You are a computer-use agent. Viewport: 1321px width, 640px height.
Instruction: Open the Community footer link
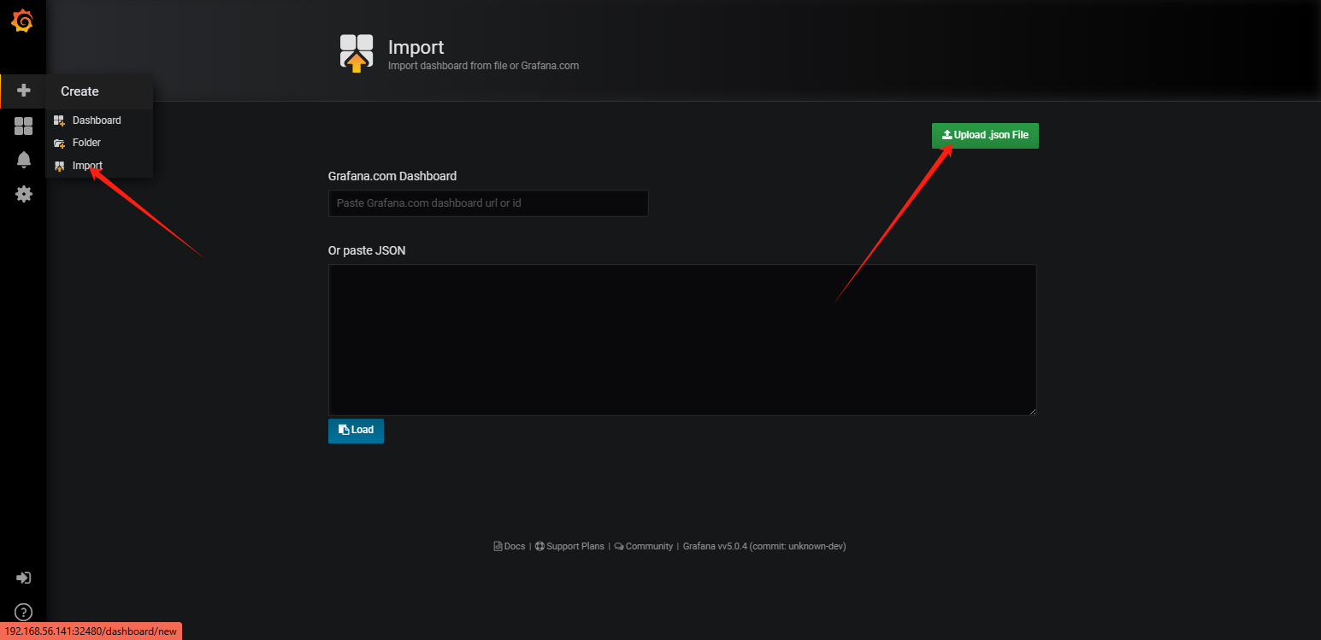pyautogui.click(x=644, y=546)
